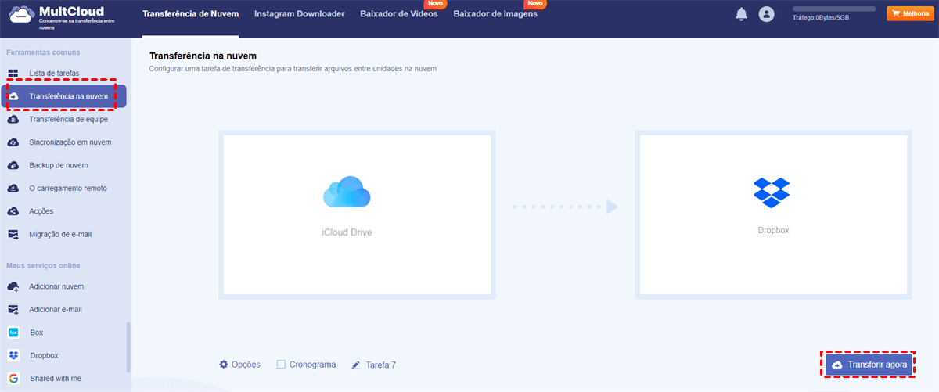939x392 pixels.
Task: Click the Migração de e-mail icon
Action: click(13, 234)
